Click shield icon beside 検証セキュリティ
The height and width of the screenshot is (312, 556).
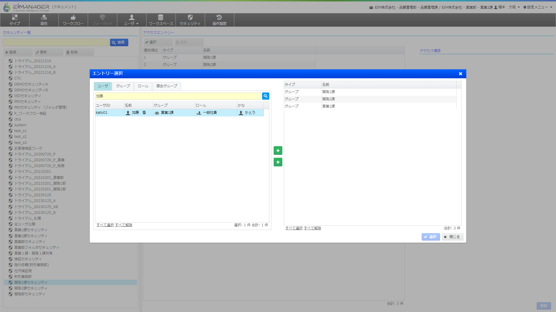[10, 259]
